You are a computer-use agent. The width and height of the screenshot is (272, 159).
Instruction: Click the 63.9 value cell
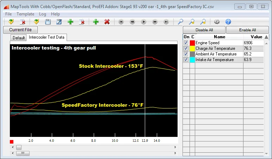[x=253, y=60]
